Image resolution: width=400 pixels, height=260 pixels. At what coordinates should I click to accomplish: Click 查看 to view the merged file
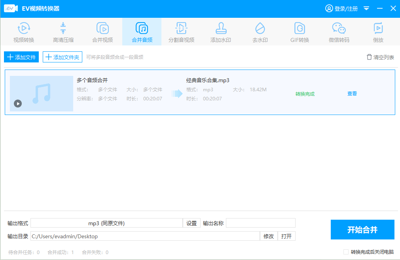(352, 93)
